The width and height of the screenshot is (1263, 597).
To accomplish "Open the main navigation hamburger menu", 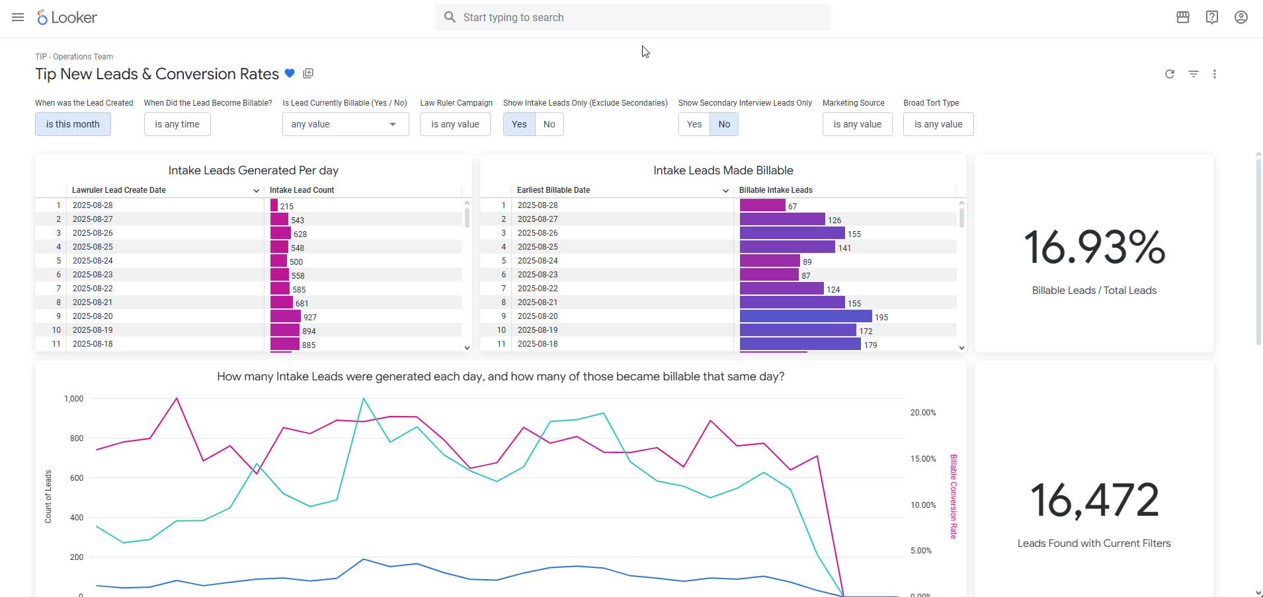I will pyautogui.click(x=18, y=17).
